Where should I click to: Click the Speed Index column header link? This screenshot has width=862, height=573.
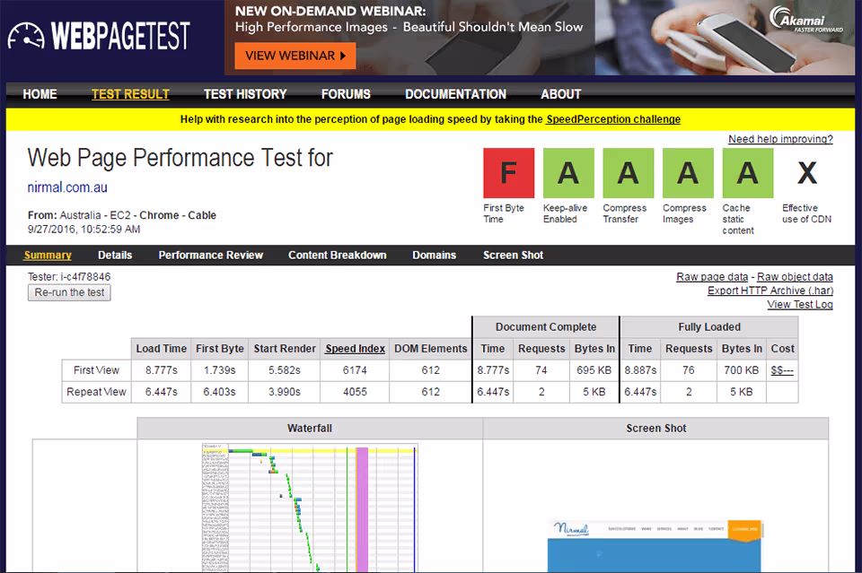pos(356,349)
